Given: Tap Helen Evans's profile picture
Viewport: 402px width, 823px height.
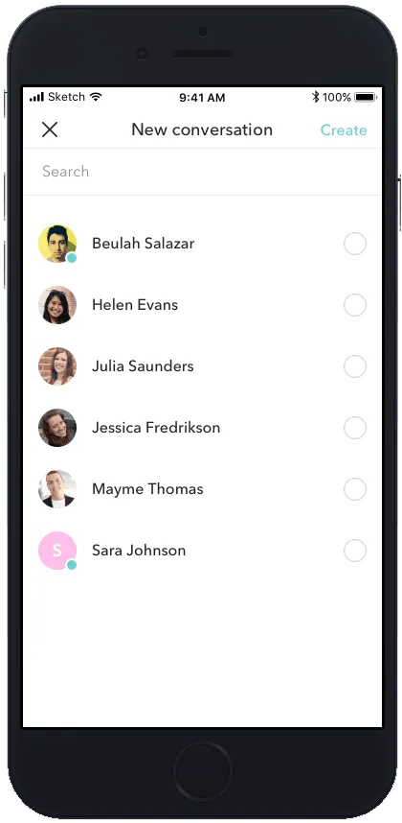Looking at the screenshot, I should [x=57, y=305].
